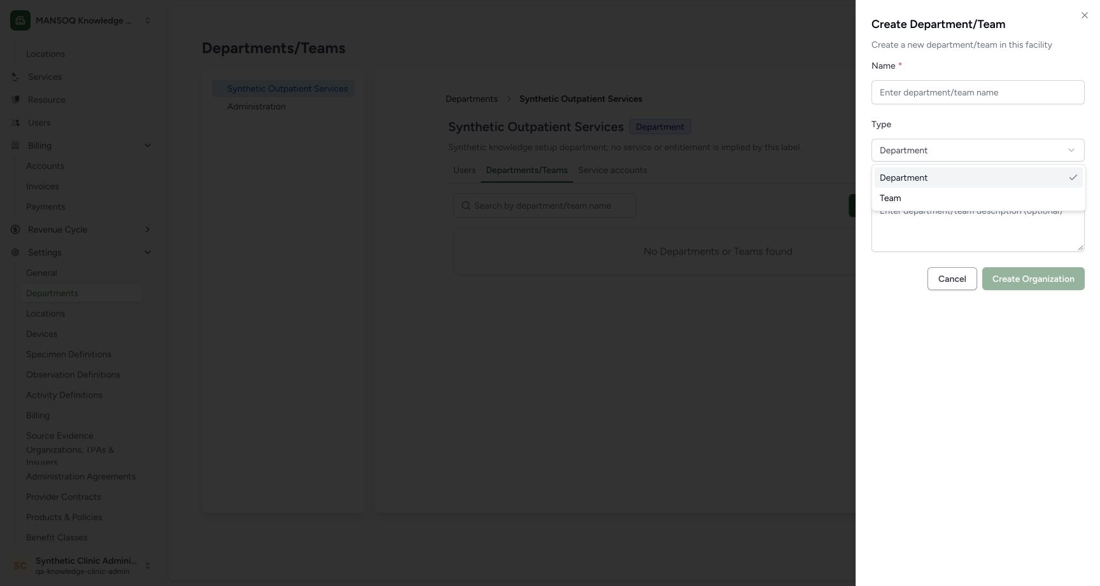Close the Create Department/Team panel
This screenshot has height=586, width=1100.
[x=1085, y=15]
